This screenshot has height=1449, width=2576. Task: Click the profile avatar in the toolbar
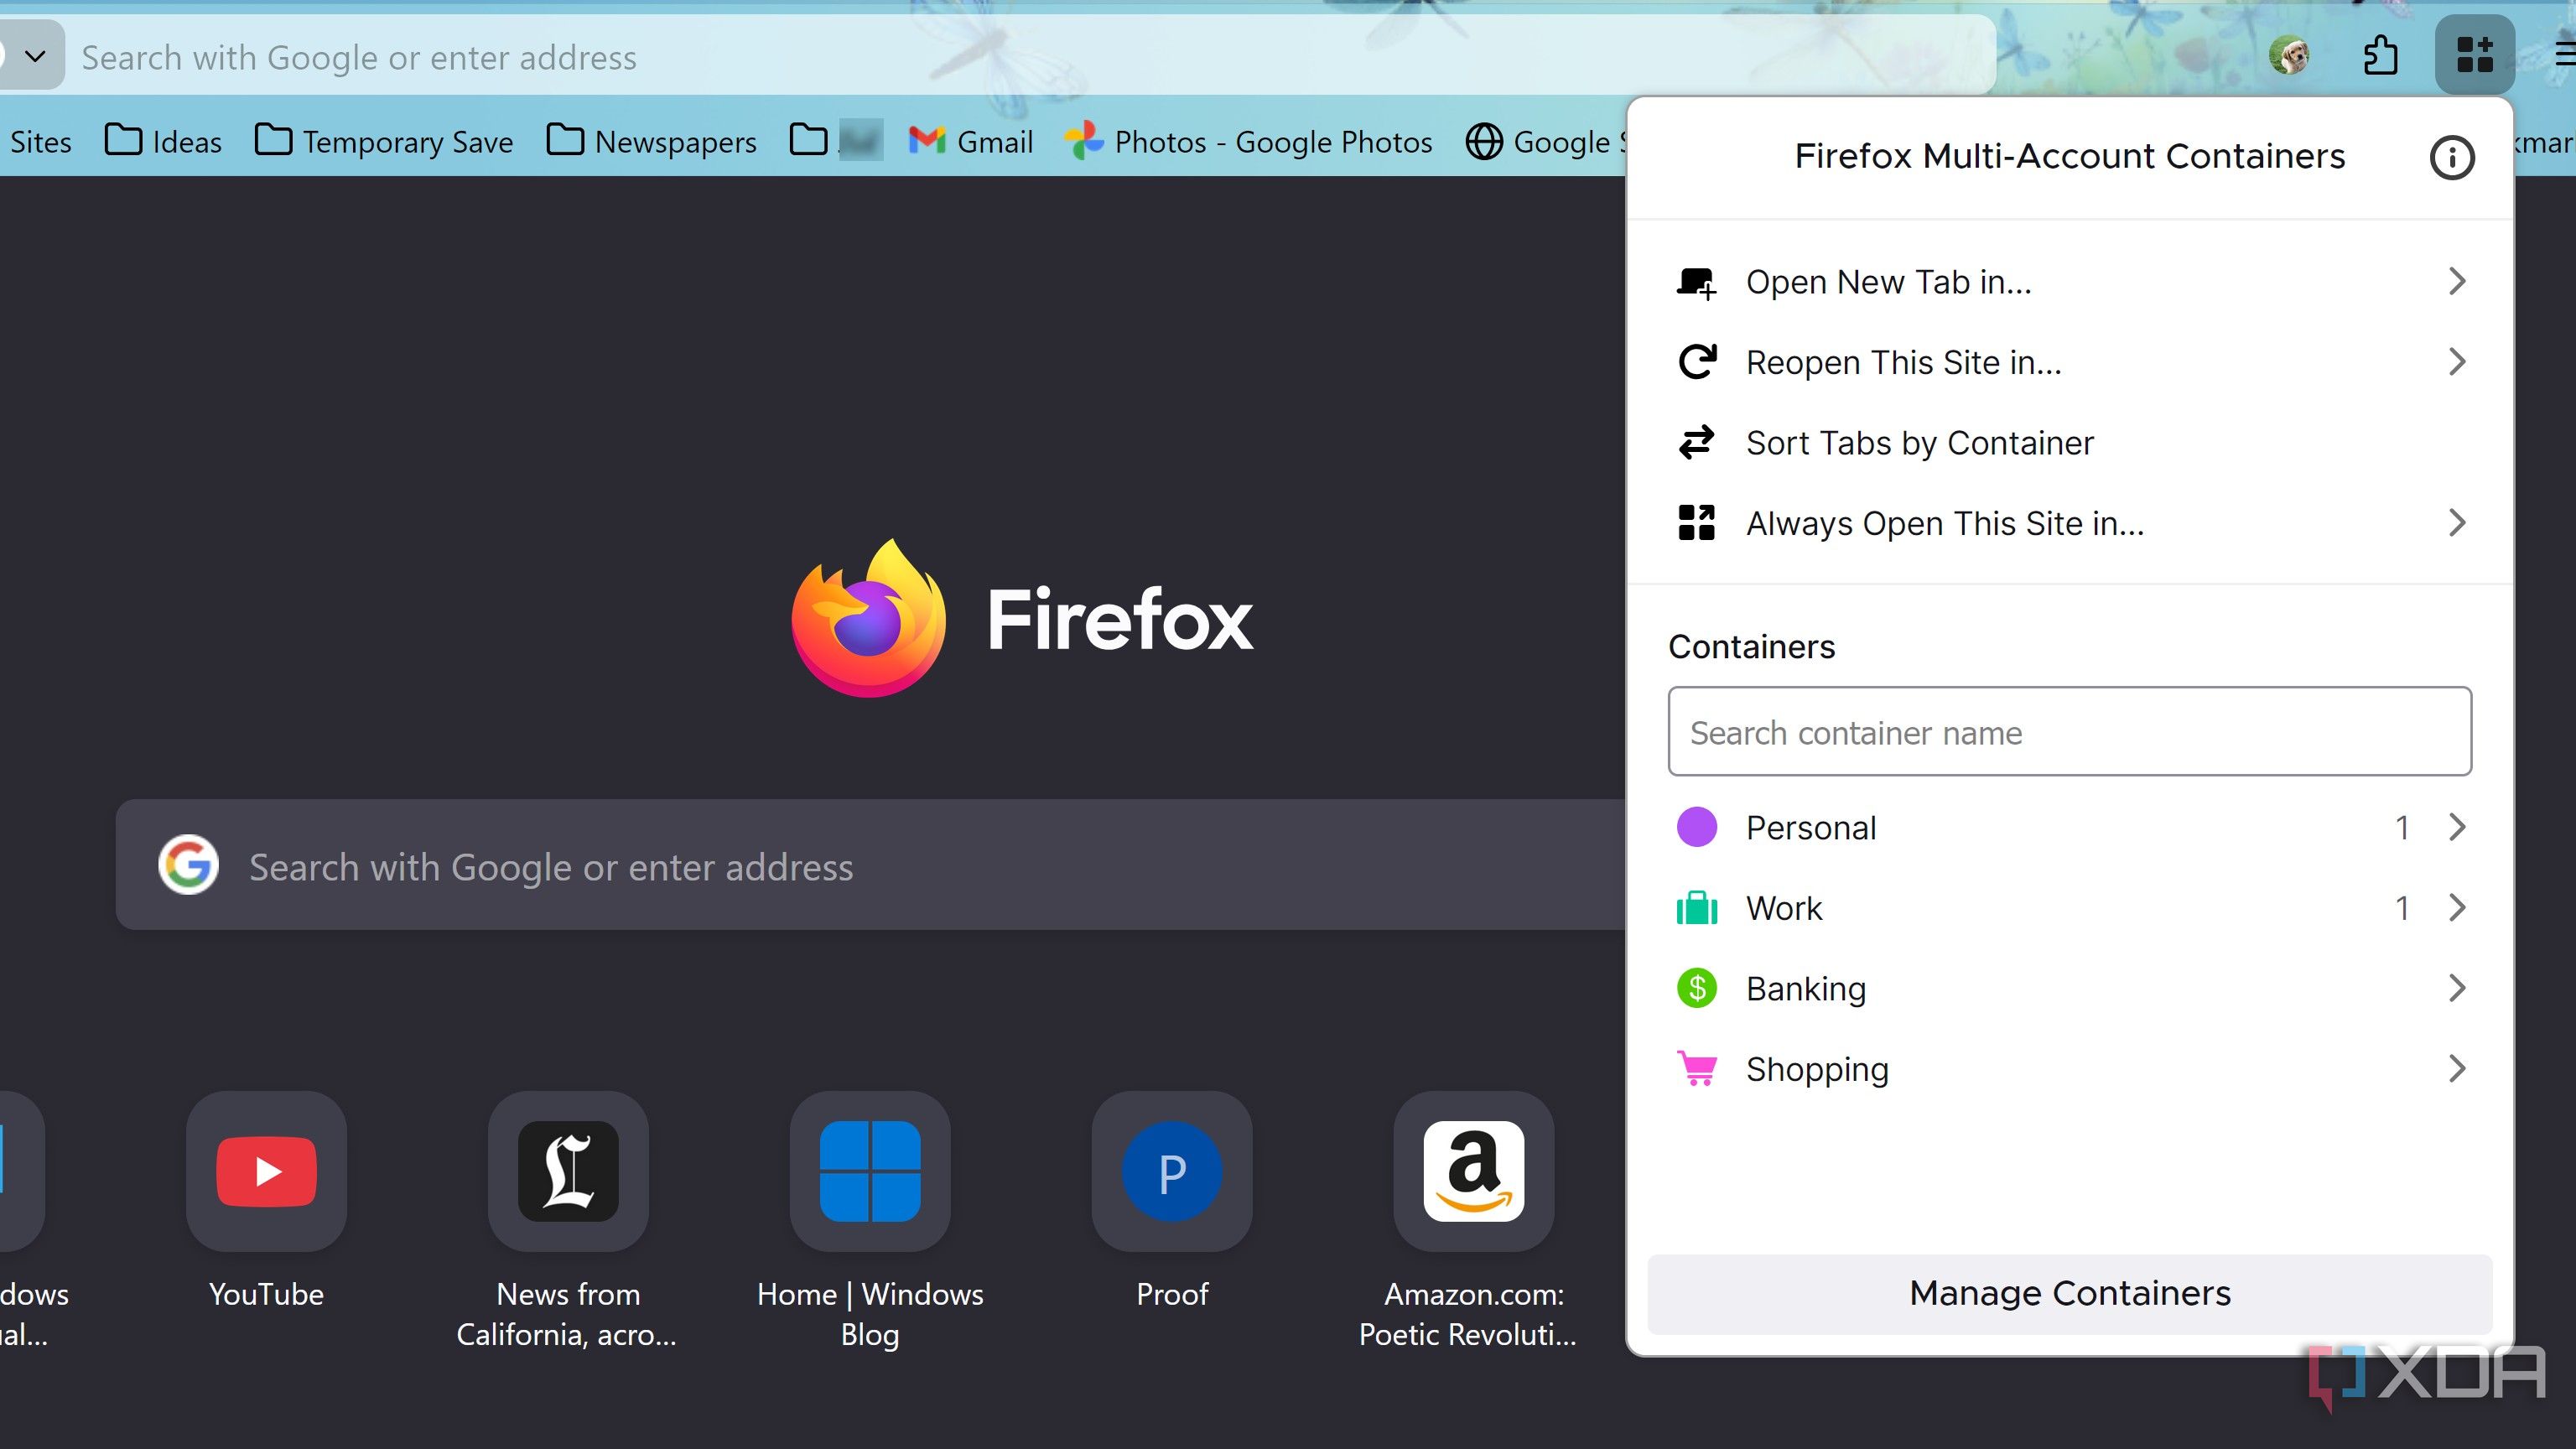2291,55
